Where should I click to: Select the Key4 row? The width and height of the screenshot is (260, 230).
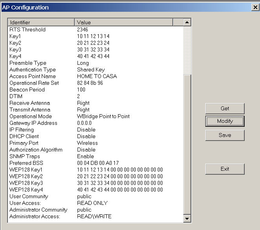click(x=96, y=56)
